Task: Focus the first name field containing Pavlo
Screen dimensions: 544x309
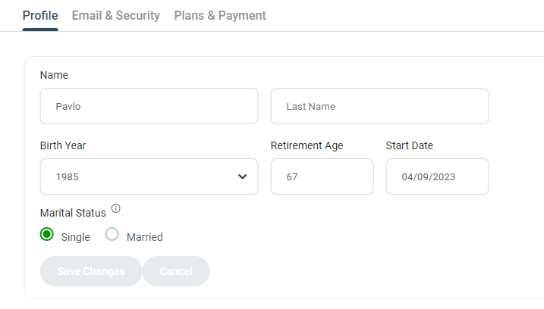Action: tap(149, 107)
